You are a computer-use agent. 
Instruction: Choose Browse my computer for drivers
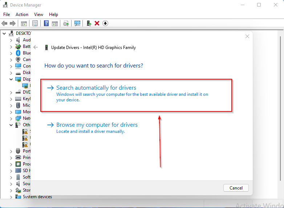(97, 125)
